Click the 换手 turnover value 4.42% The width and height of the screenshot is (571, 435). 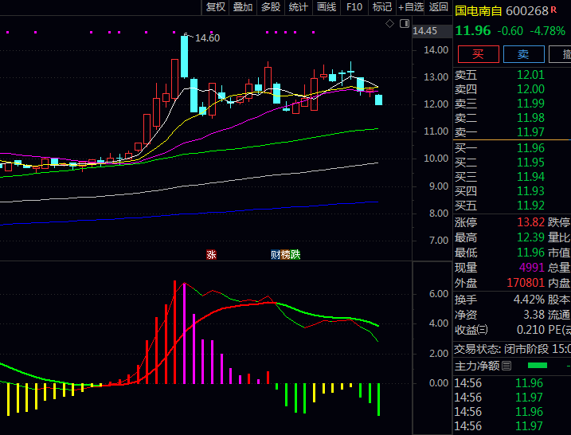(x=529, y=300)
